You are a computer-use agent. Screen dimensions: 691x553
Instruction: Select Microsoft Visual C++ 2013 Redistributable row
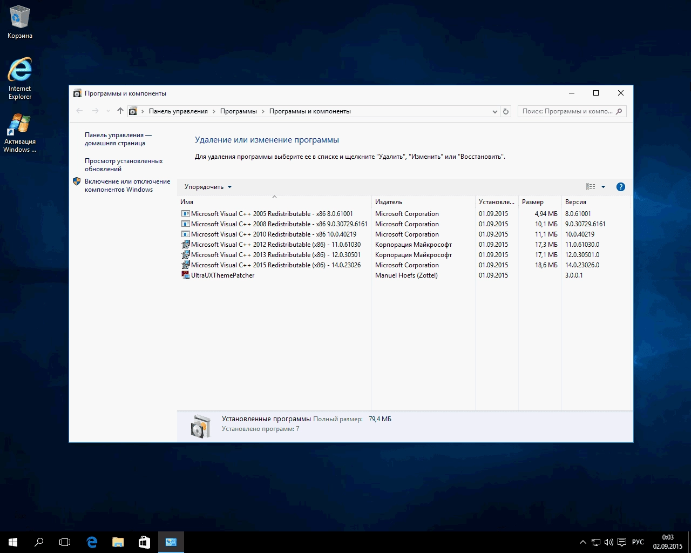tap(404, 255)
